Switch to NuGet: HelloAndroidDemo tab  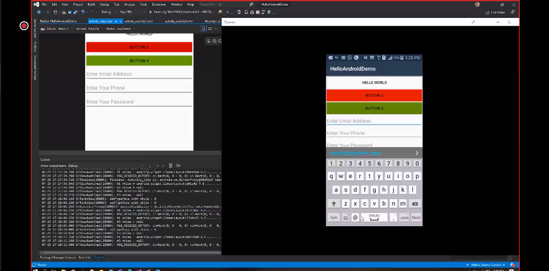click(58, 21)
